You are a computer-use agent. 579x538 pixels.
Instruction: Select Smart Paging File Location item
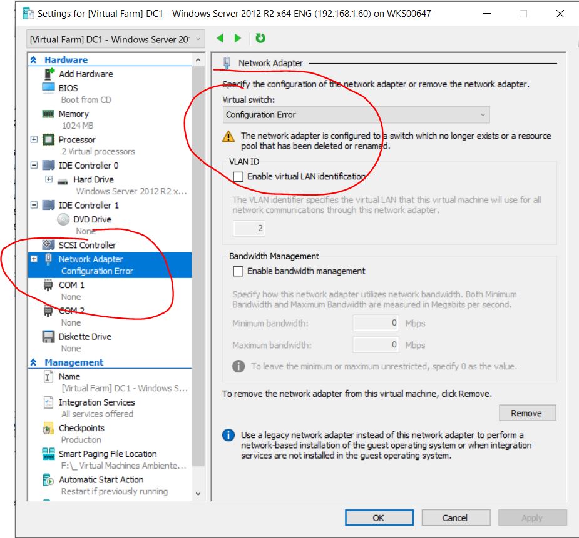[108, 454]
